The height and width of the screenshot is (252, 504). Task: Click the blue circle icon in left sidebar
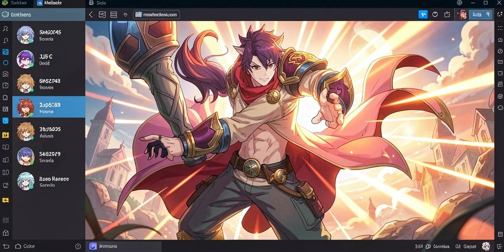[5, 63]
